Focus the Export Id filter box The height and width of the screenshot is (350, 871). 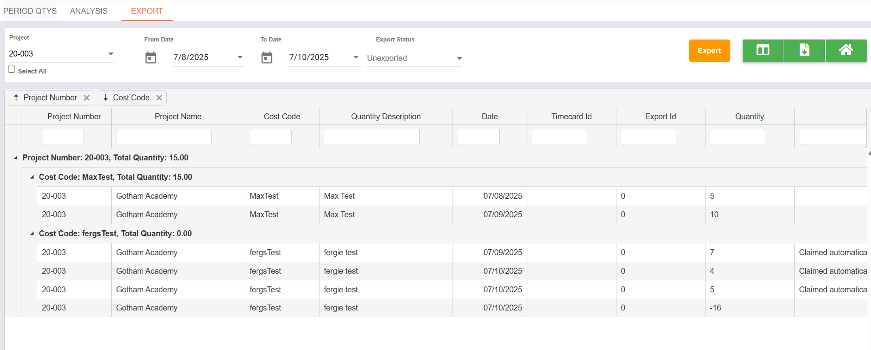point(648,137)
